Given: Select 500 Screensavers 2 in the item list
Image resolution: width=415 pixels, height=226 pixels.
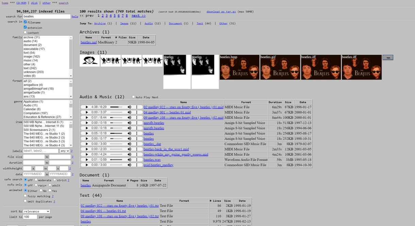Looking at the screenshot, I should (x=39, y=130).
